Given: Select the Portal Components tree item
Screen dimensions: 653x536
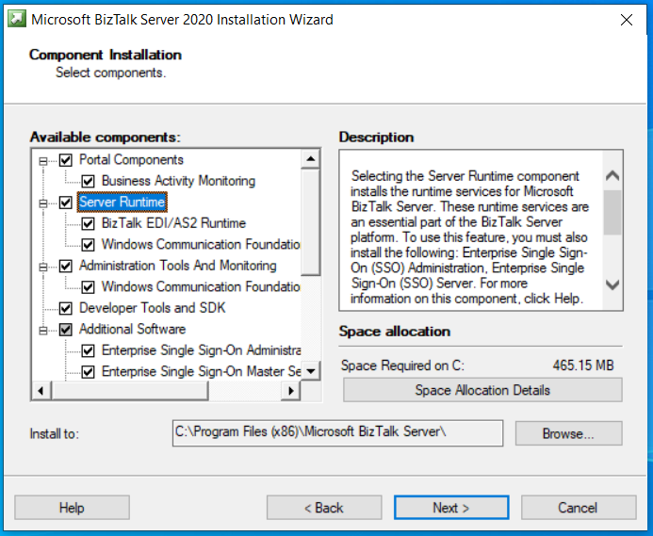Looking at the screenshot, I should pyautogui.click(x=131, y=159).
